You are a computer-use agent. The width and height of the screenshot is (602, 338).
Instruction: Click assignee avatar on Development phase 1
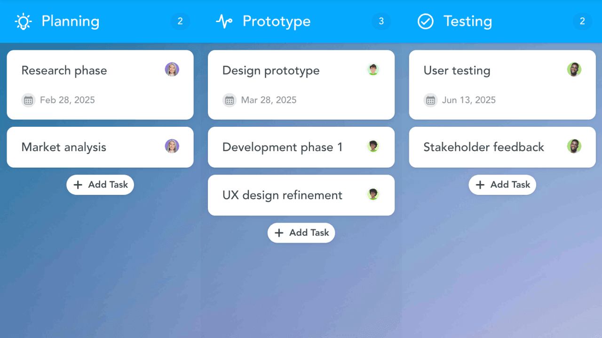pyautogui.click(x=373, y=146)
